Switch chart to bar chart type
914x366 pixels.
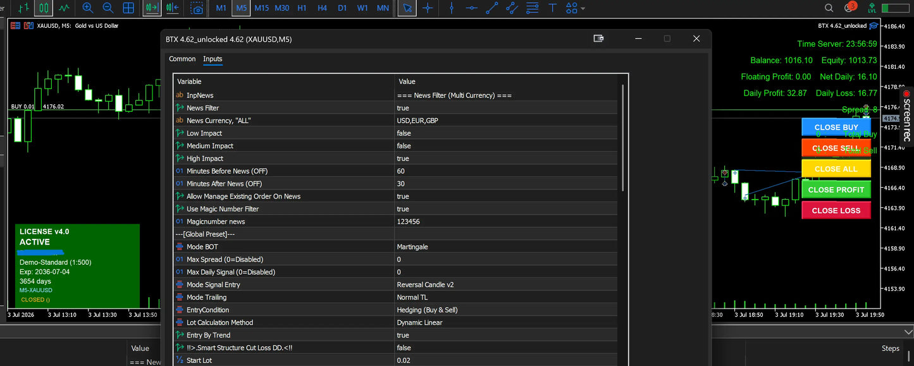[x=23, y=8]
